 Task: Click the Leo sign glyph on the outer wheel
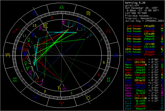pos(108,31)
